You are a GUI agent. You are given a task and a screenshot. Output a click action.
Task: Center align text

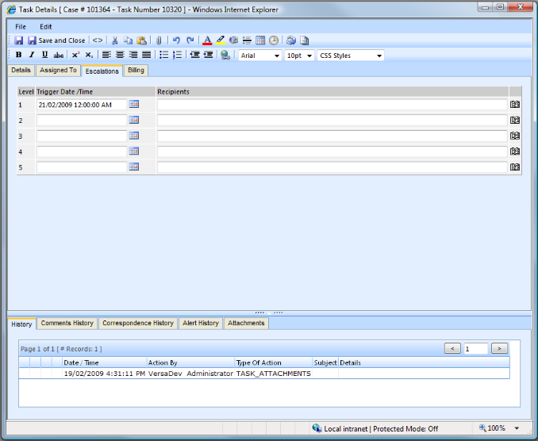click(120, 55)
